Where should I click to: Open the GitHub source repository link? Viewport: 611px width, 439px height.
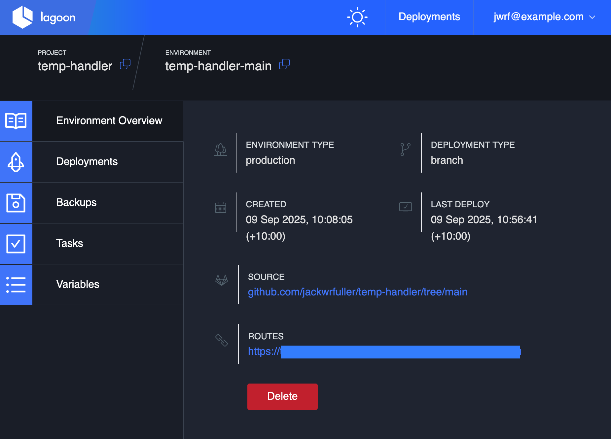[357, 292]
